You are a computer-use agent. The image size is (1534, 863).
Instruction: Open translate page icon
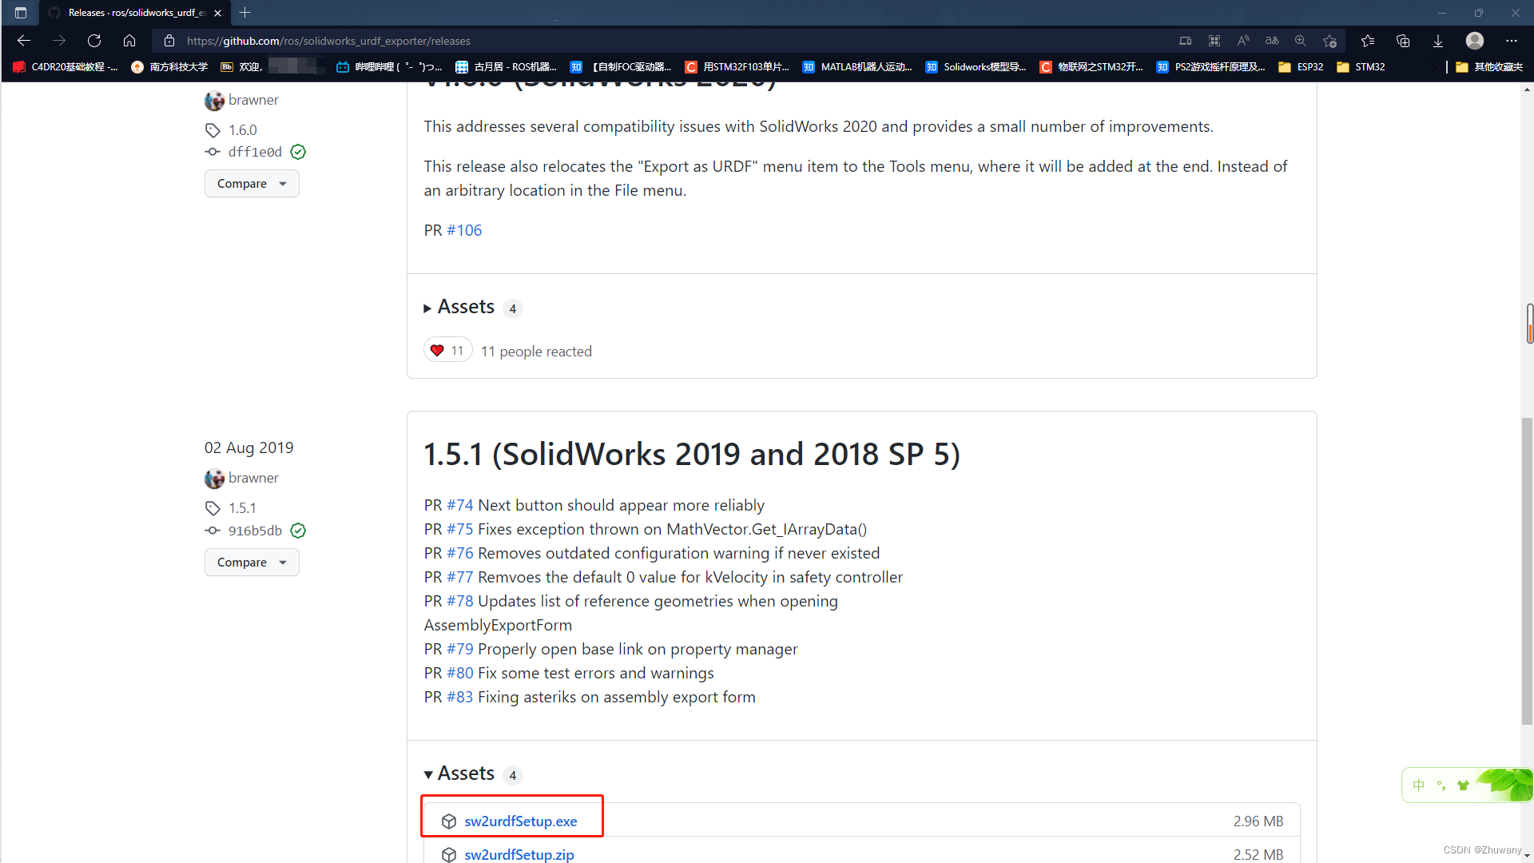[x=1272, y=41]
